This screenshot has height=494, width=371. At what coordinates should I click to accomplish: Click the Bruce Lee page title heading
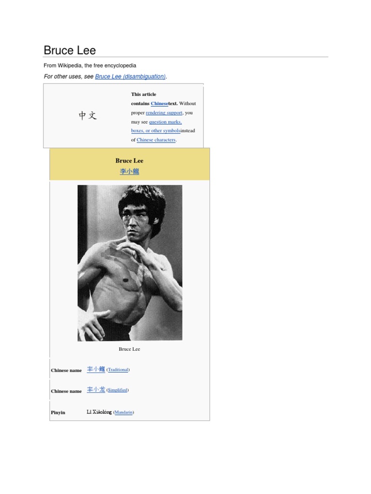pyautogui.click(x=70, y=50)
